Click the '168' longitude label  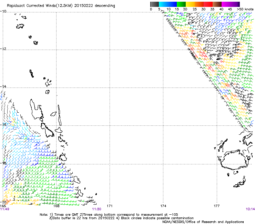(57, 206)
